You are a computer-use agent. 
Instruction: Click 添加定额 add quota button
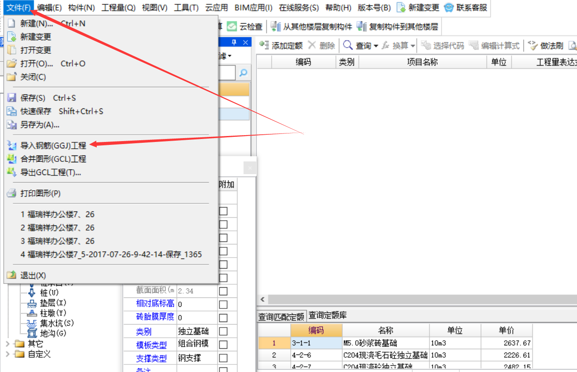coord(281,46)
